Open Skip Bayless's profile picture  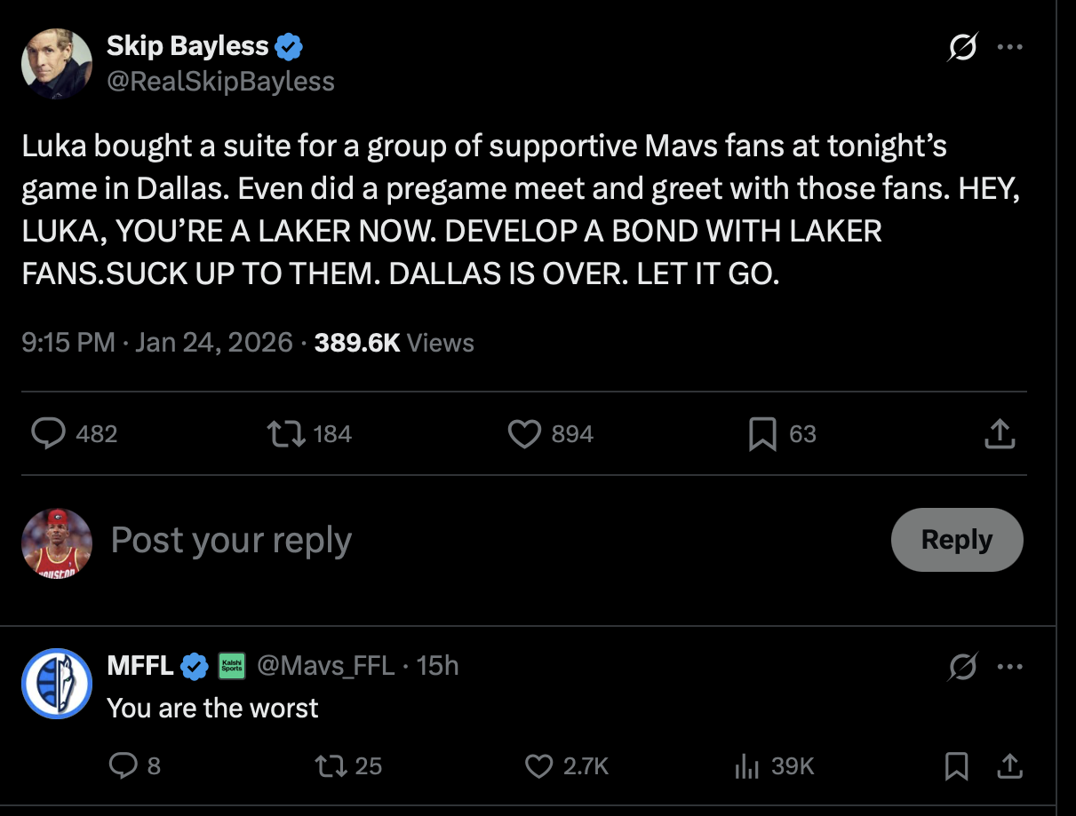tap(57, 64)
